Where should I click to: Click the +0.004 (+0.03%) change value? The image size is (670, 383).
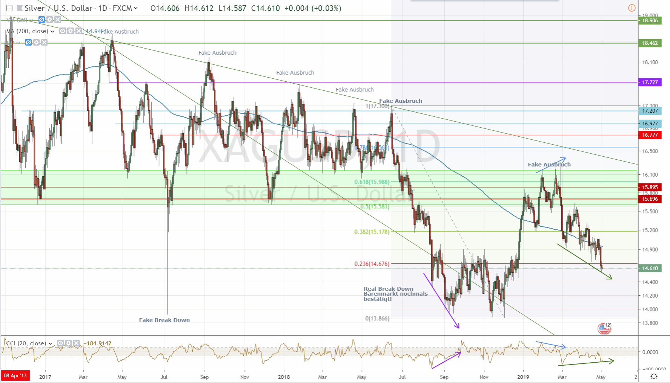pyautogui.click(x=313, y=8)
